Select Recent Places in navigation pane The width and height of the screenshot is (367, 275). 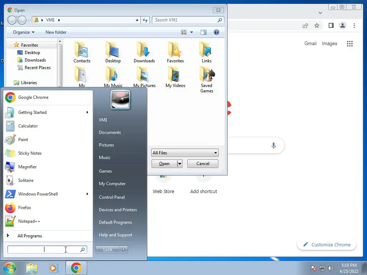[37, 68]
